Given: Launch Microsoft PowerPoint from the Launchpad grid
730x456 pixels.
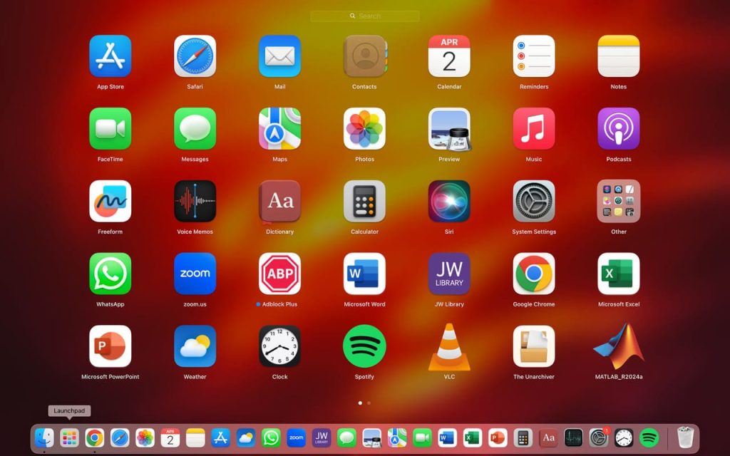Looking at the screenshot, I should point(110,346).
